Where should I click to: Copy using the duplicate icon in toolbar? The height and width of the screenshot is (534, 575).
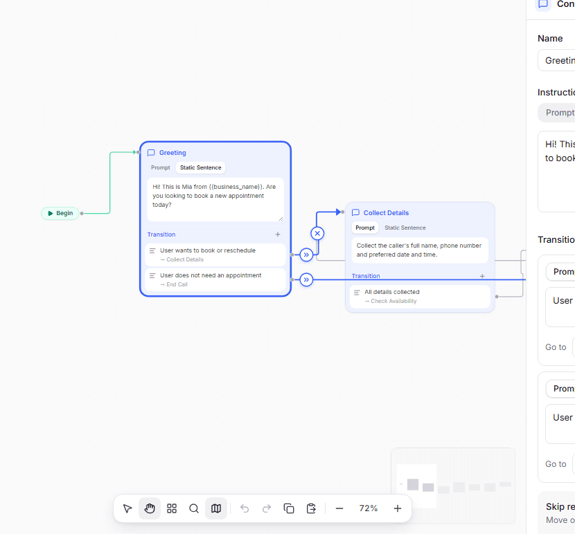289,508
